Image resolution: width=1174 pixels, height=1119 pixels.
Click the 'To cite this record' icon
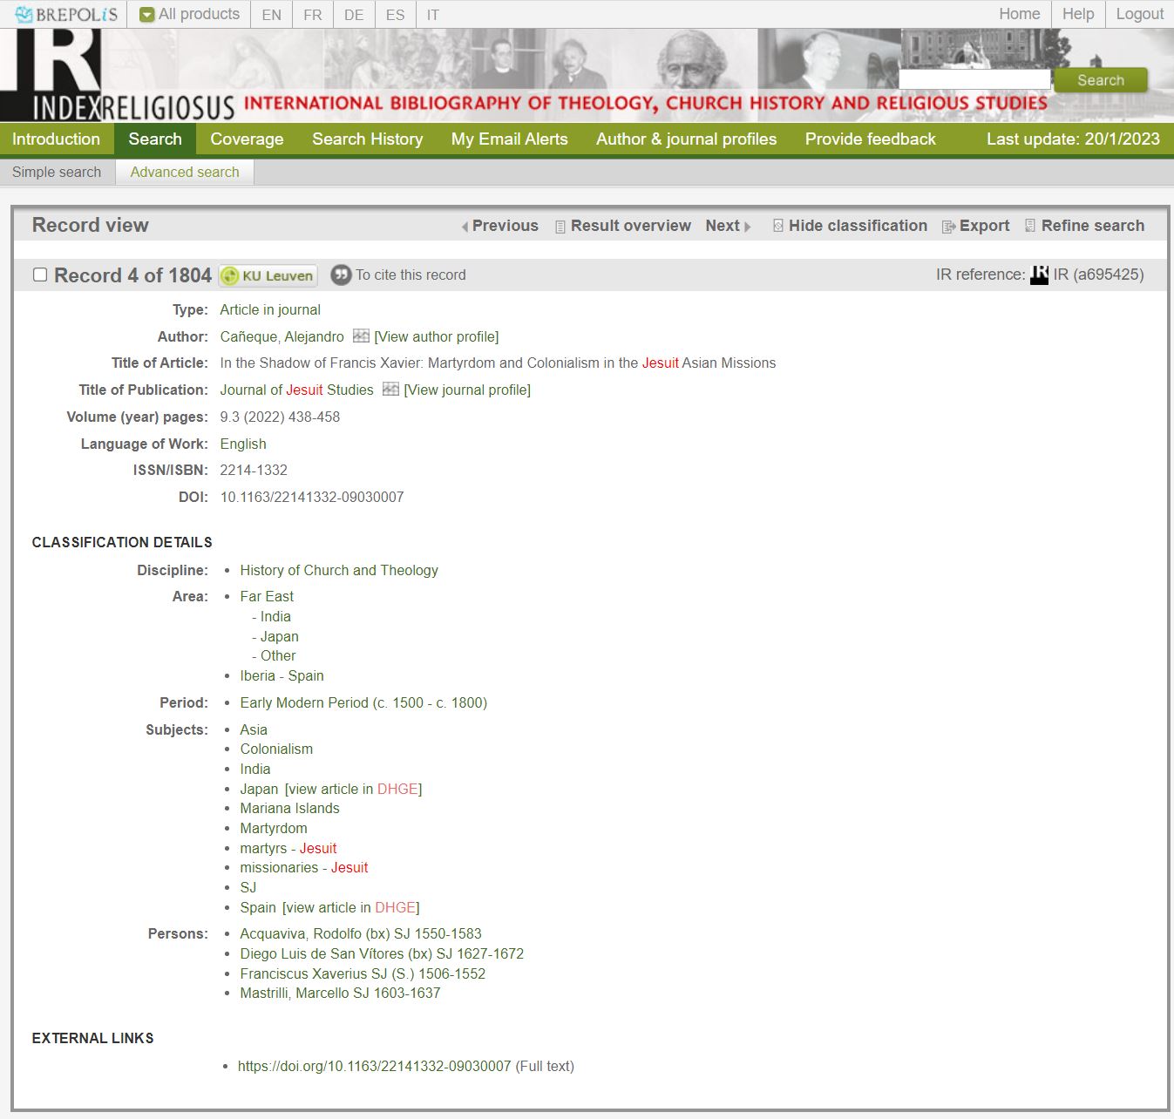coord(340,275)
